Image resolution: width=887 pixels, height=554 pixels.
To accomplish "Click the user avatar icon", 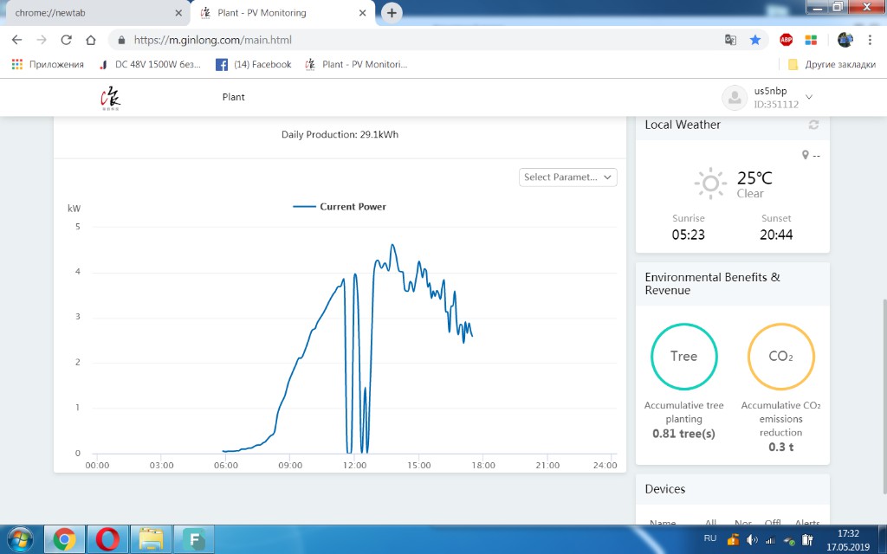I will click(735, 98).
